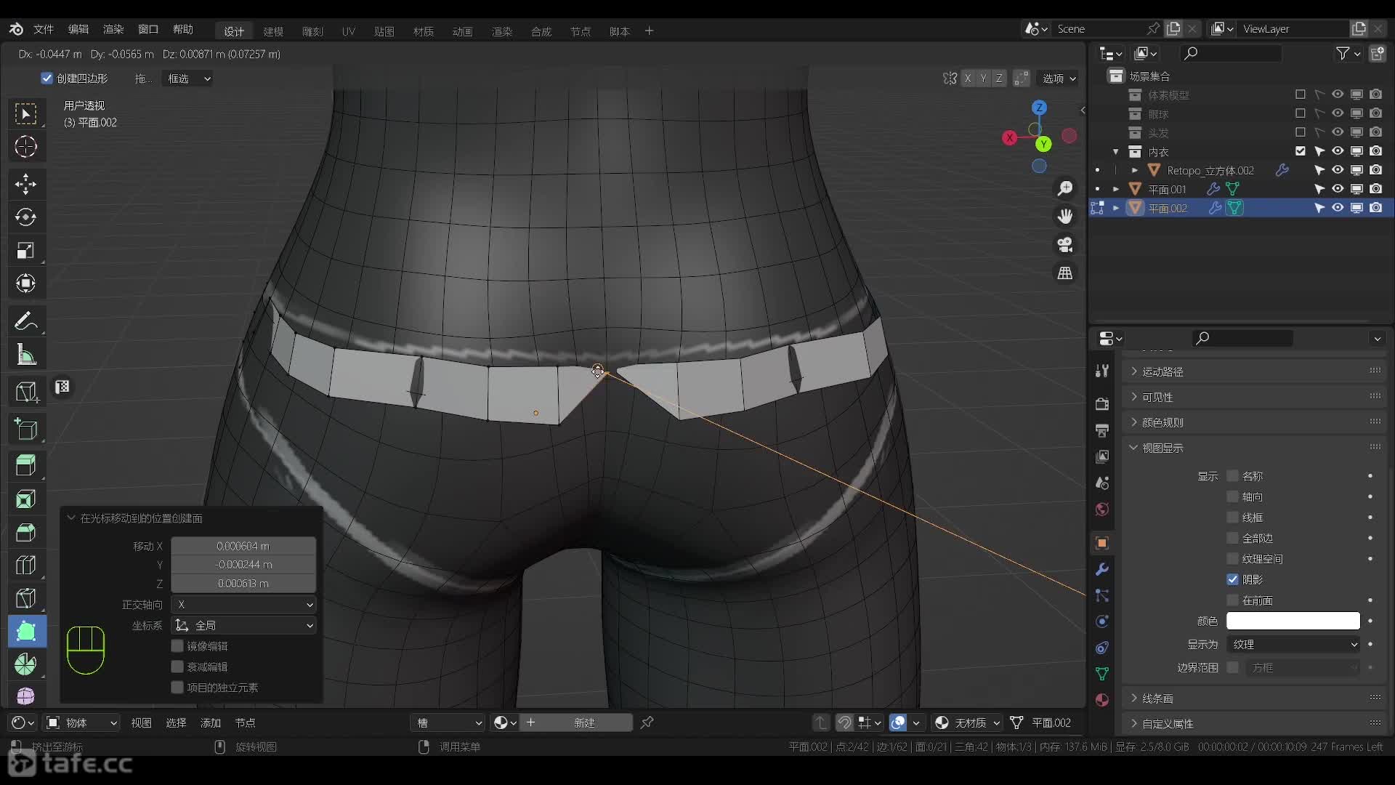The height and width of the screenshot is (785, 1395).
Task: Toggle the 创建四边形 checkbox
Action: 47,78
